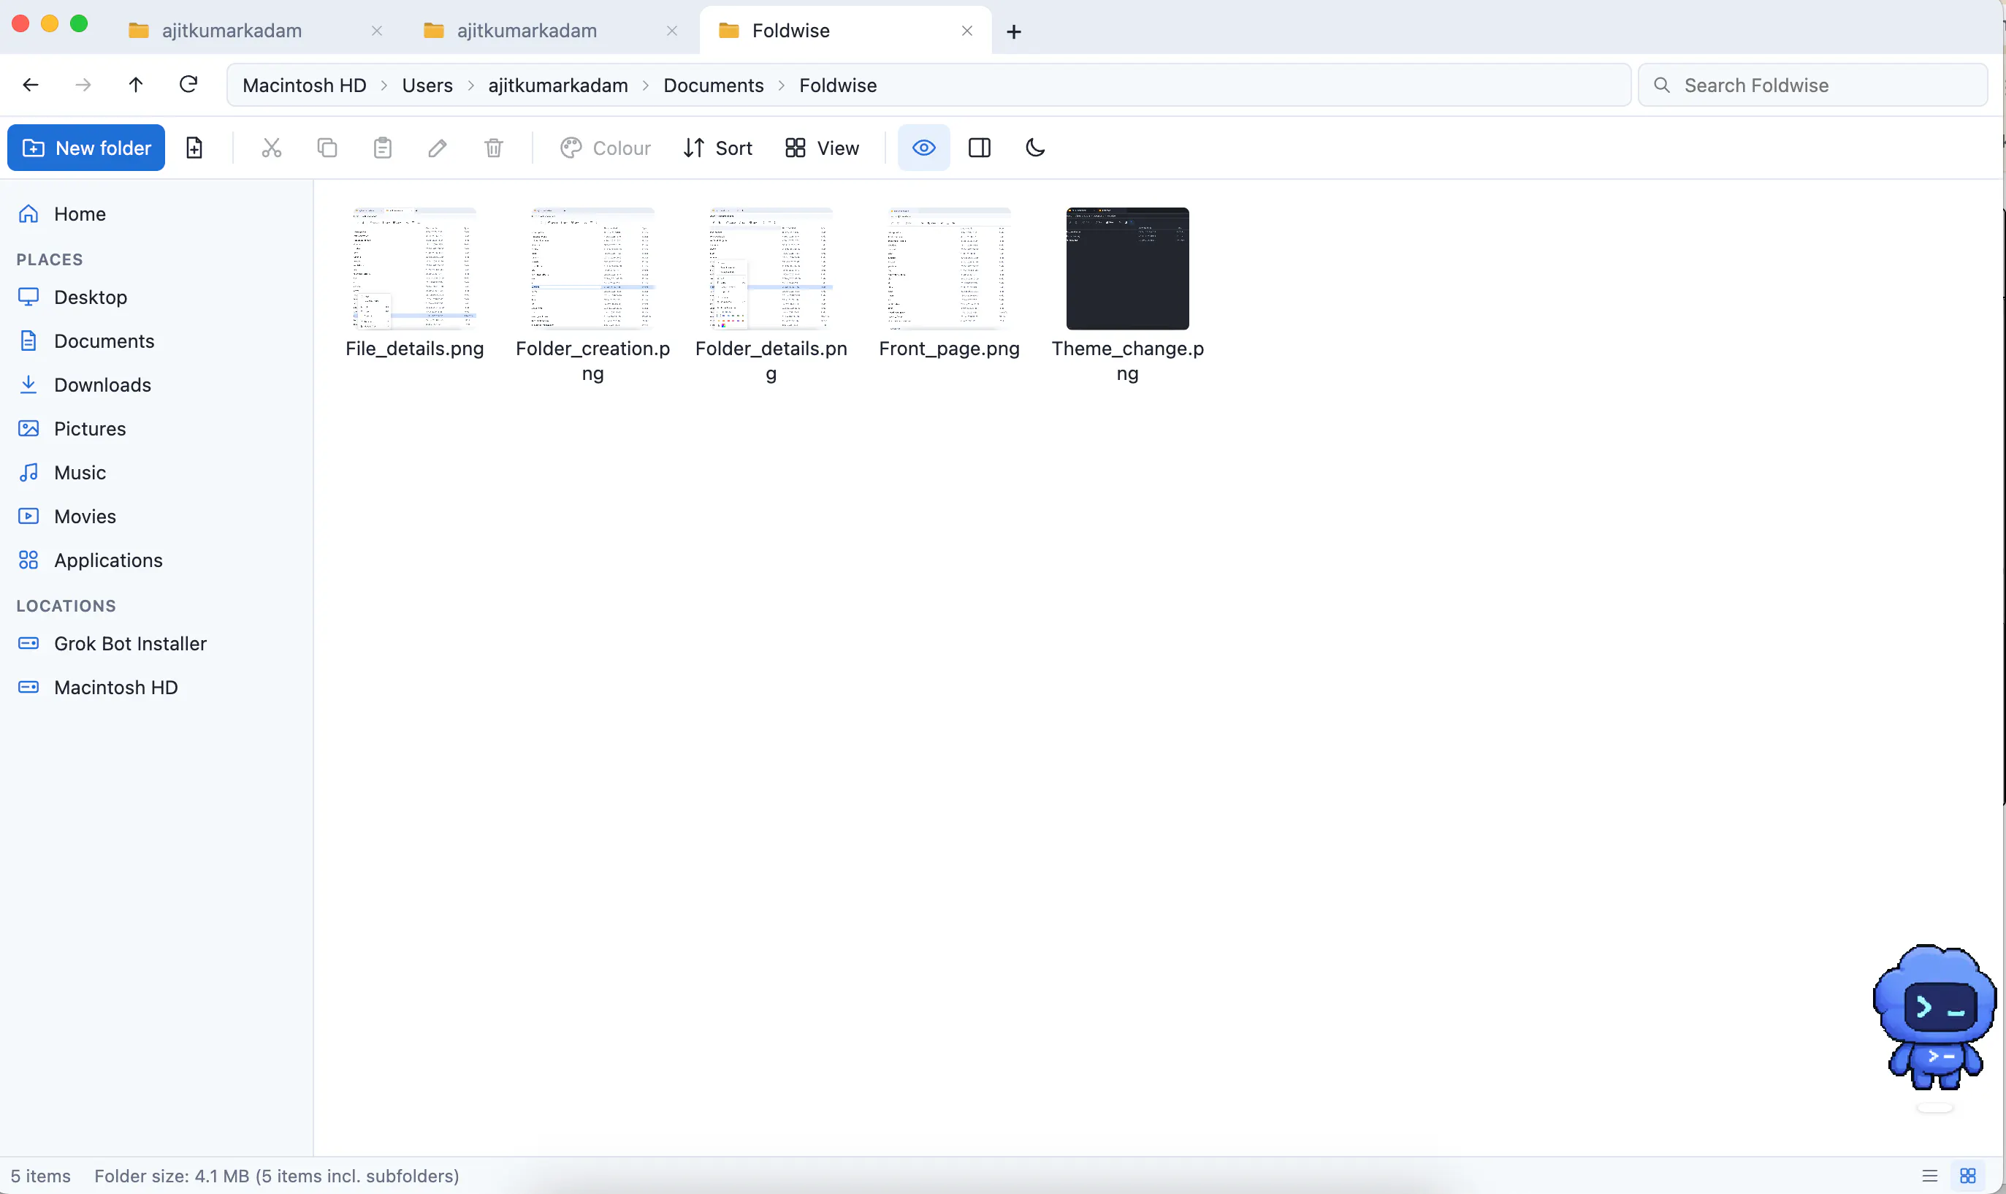The width and height of the screenshot is (2006, 1194).
Task: Click Users in the breadcrumb path
Action: tap(427, 85)
